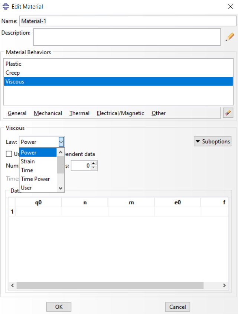Click the Abaqus logo in the title bar
This screenshot has height=314, width=238.
tap(6, 6)
